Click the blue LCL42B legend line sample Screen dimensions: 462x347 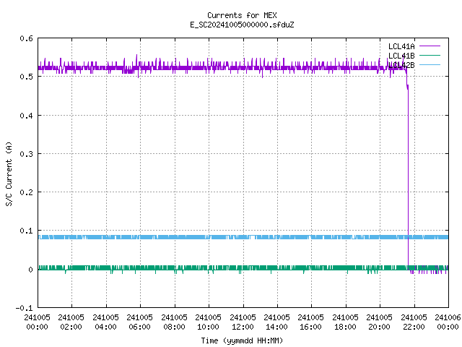coord(430,64)
